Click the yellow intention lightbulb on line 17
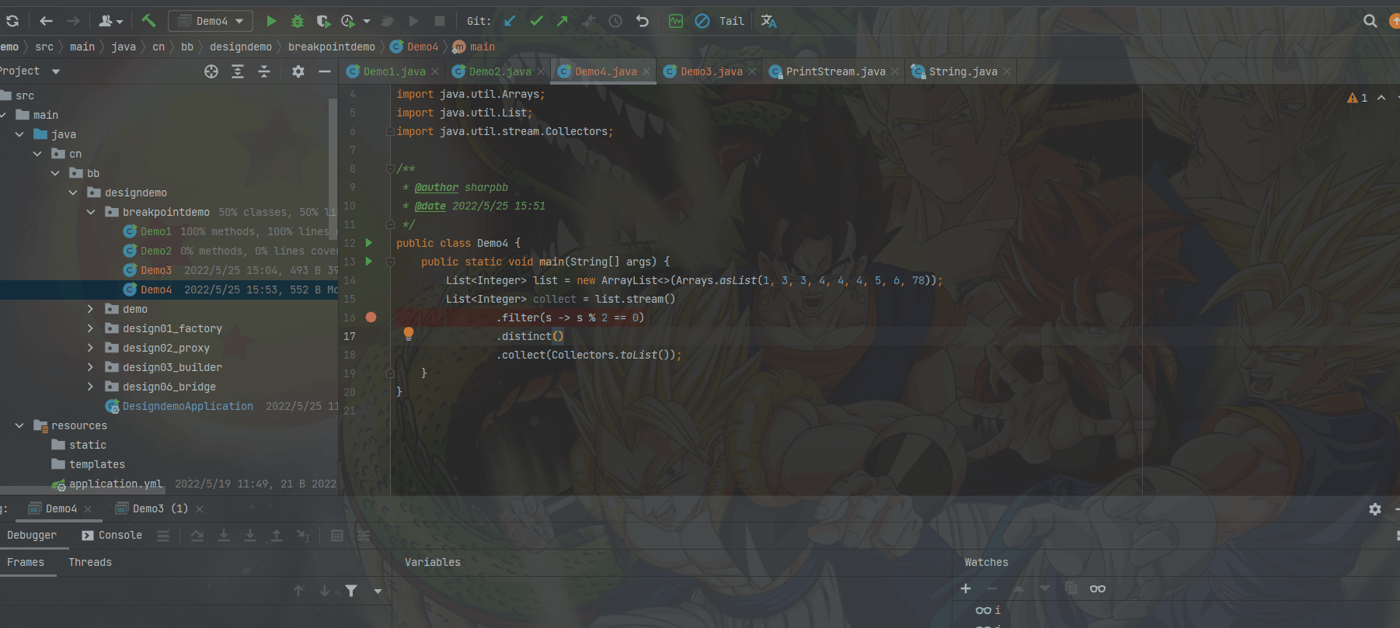 pyautogui.click(x=409, y=334)
